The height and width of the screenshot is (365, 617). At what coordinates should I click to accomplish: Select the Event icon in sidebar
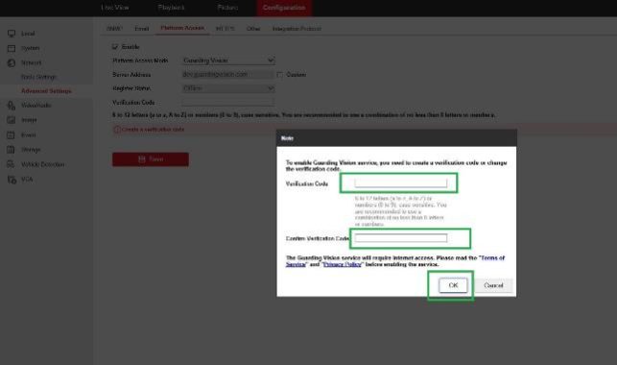click(x=12, y=135)
